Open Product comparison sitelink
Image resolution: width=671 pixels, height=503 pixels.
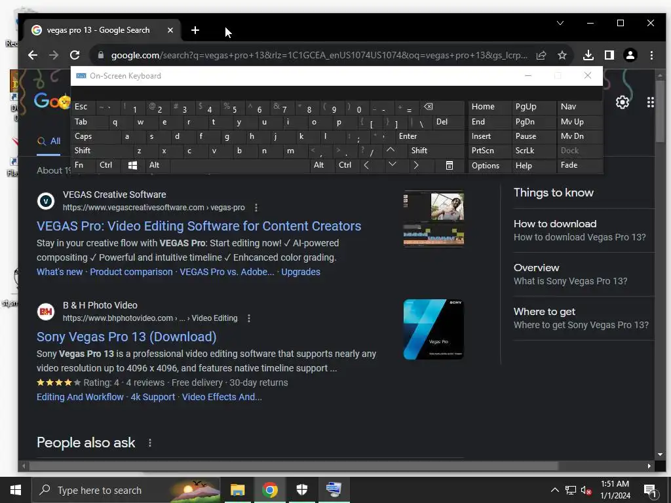click(131, 272)
